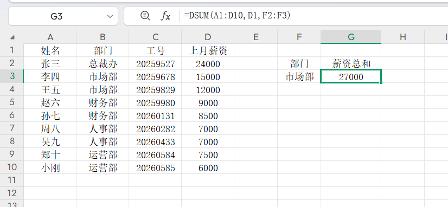Click cell containing 6000

pyautogui.click(x=208, y=167)
